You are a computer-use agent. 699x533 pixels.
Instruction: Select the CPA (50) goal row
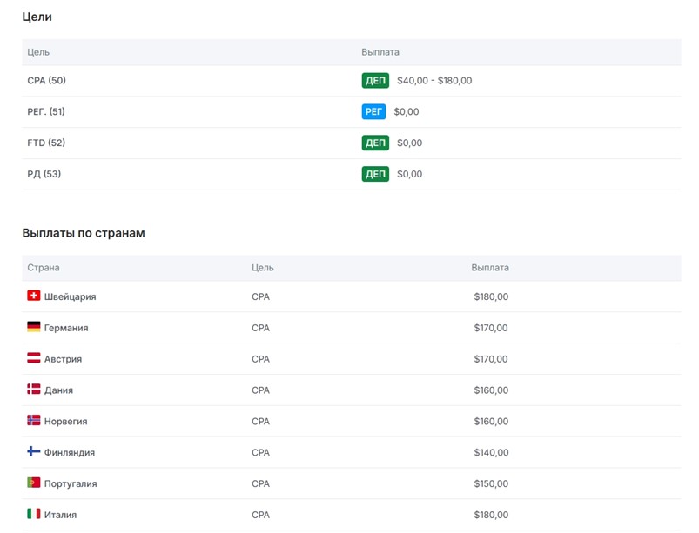coord(47,81)
